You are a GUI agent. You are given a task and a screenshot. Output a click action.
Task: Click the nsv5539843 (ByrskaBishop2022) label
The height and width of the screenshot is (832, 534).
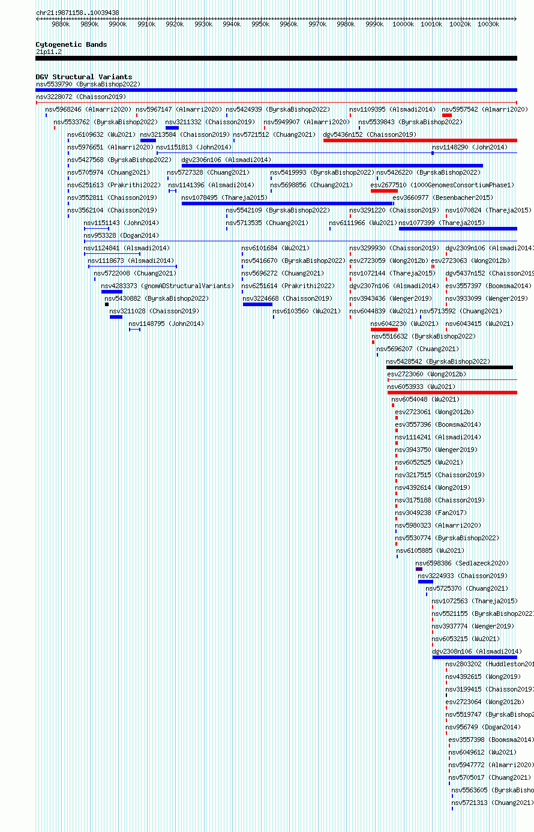point(410,122)
